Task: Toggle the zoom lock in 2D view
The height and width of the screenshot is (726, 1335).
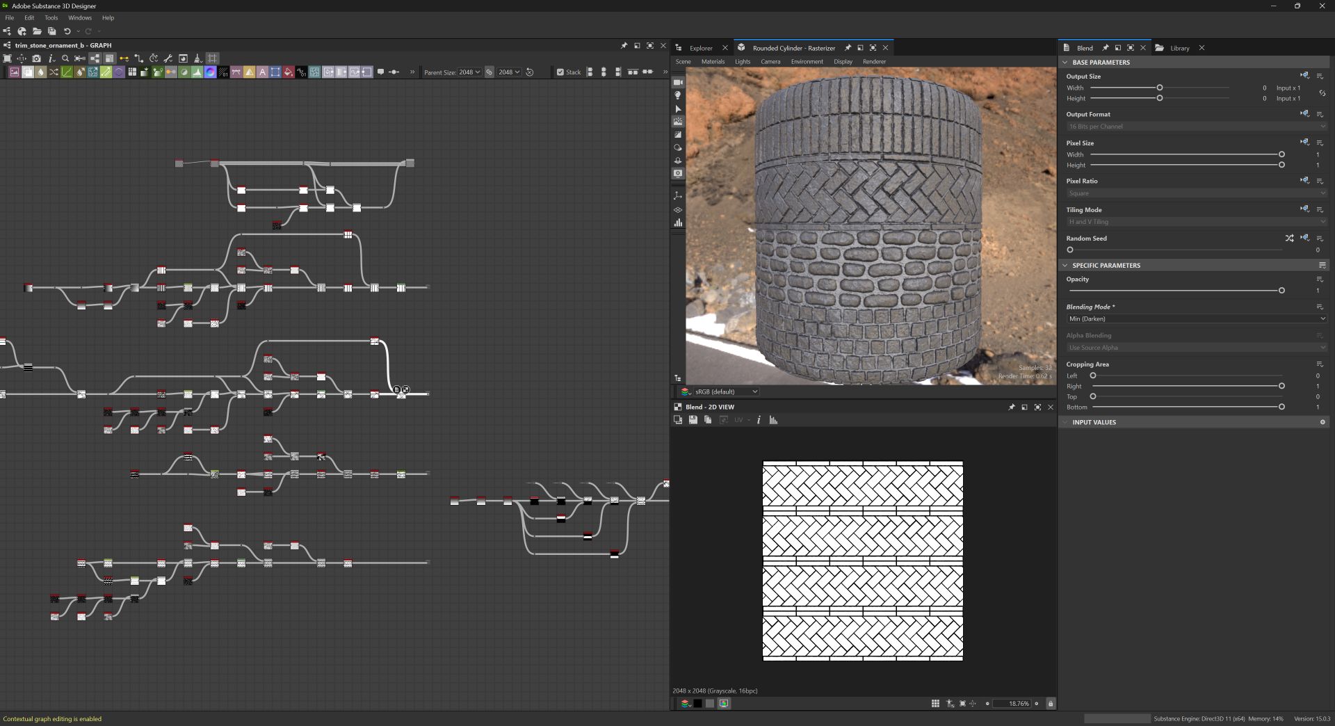Action: pyautogui.click(x=1050, y=704)
